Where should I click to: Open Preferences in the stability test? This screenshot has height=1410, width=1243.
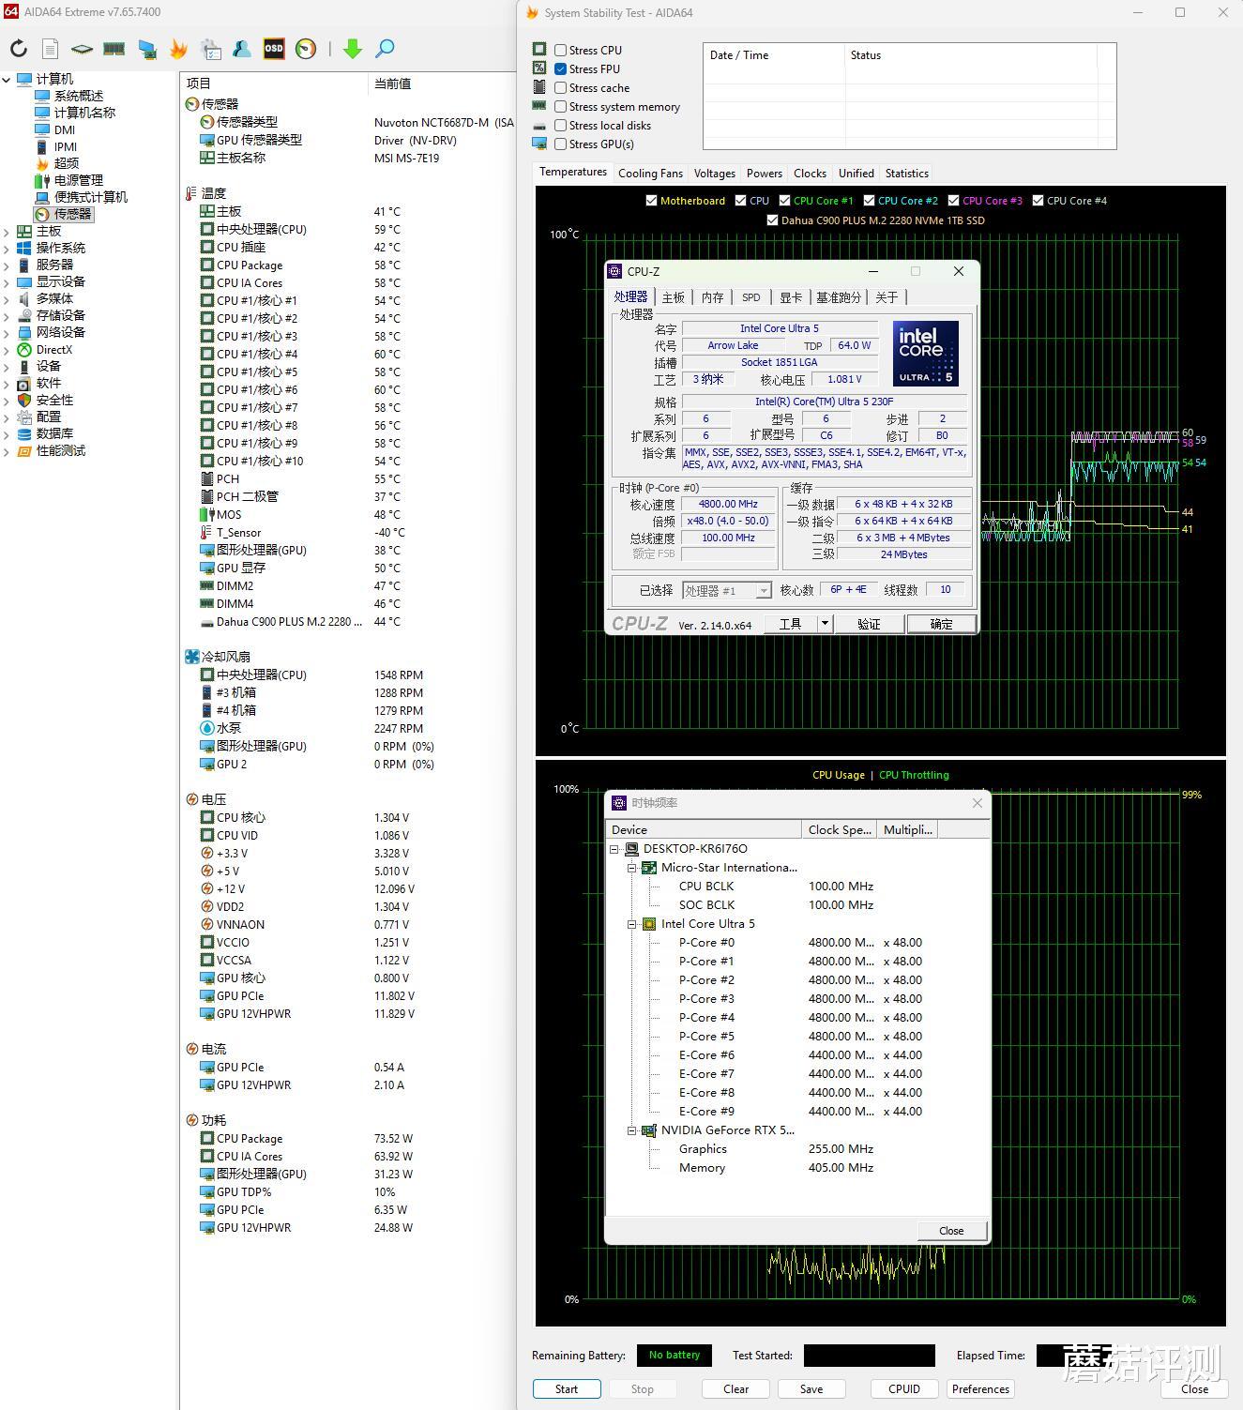(981, 1389)
